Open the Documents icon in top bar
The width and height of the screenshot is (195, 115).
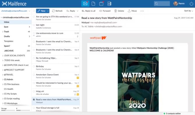(x=93, y=3)
